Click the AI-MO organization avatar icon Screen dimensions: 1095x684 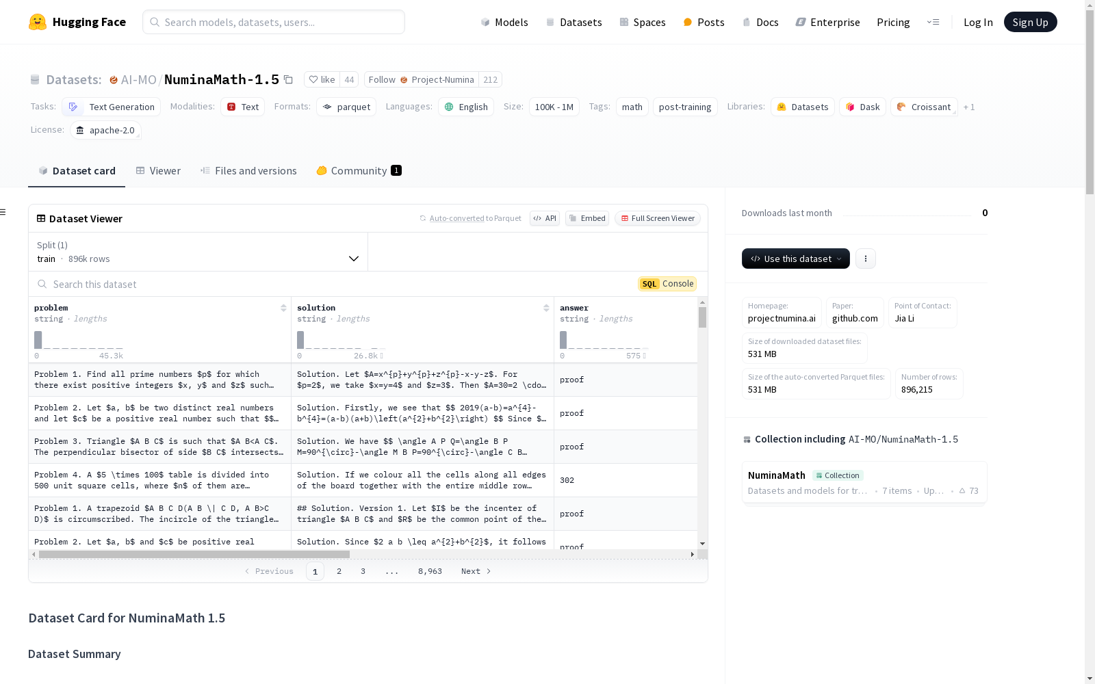[x=114, y=80]
